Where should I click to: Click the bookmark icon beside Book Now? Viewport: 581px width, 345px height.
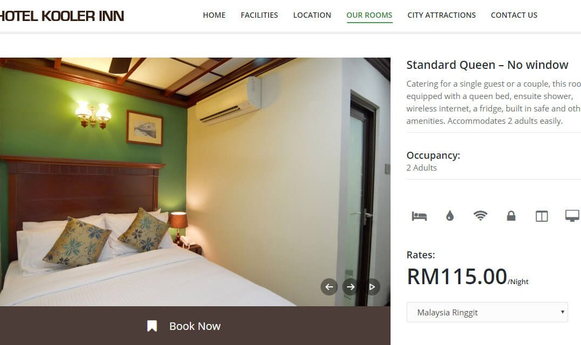coord(152,326)
